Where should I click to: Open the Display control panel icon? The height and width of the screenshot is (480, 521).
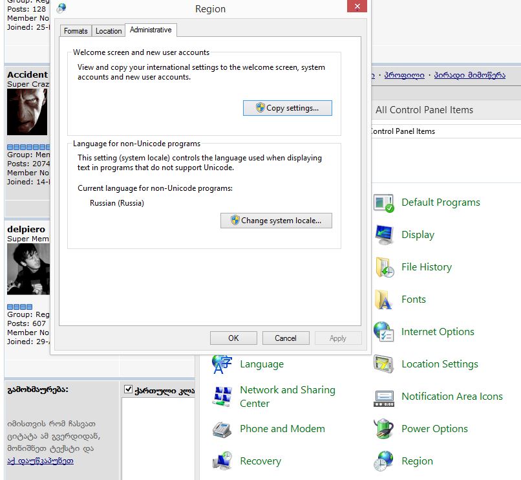pos(384,235)
